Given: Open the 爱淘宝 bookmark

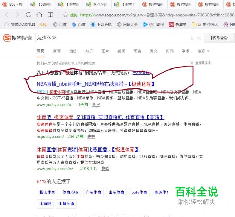Looking at the screenshot, I should [178, 24].
